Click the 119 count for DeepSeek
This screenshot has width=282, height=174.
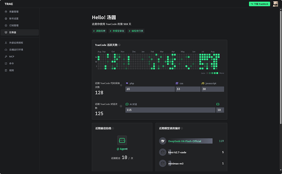(222, 141)
